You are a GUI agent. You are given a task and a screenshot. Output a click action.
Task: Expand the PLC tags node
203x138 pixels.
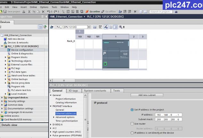[5, 68]
